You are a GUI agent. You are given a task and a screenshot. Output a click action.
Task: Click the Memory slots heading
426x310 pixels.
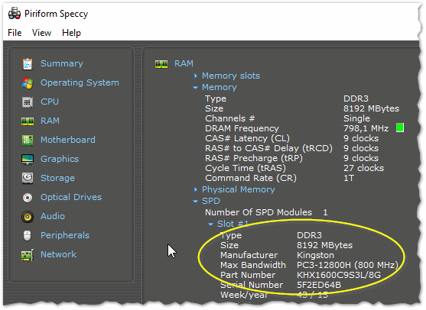coord(231,76)
